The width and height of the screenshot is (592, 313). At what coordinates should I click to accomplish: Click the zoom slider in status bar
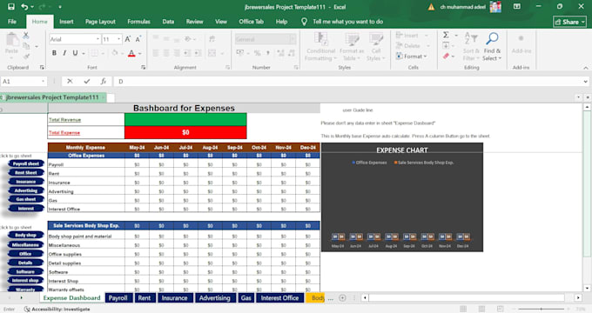point(542,309)
